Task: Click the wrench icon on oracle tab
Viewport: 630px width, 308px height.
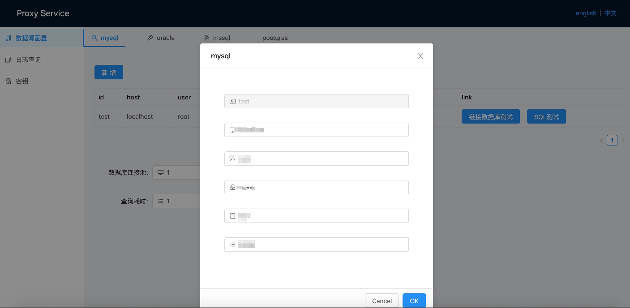Action: click(x=150, y=38)
